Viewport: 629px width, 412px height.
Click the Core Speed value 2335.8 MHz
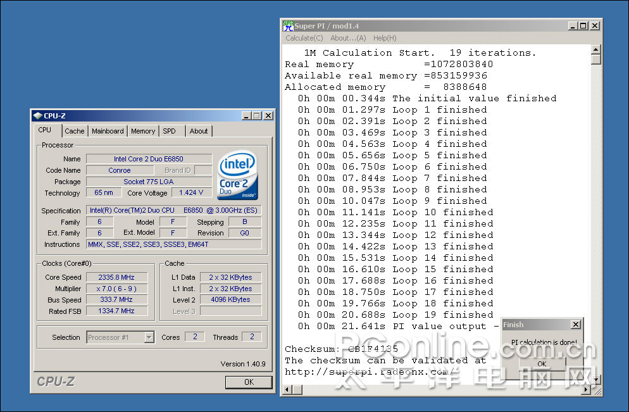tap(116, 277)
